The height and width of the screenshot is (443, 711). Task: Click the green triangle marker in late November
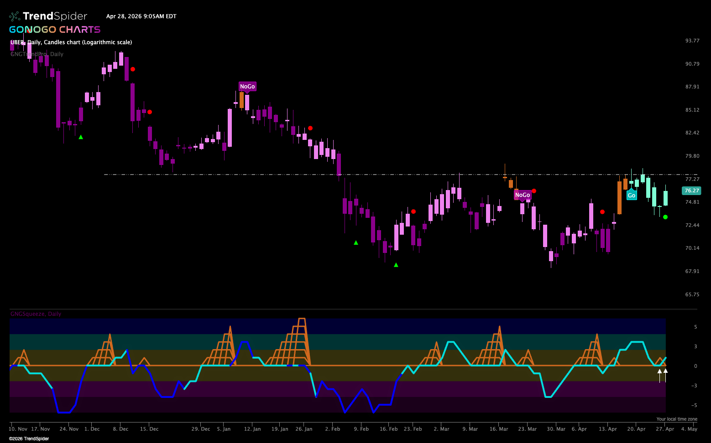(81, 137)
